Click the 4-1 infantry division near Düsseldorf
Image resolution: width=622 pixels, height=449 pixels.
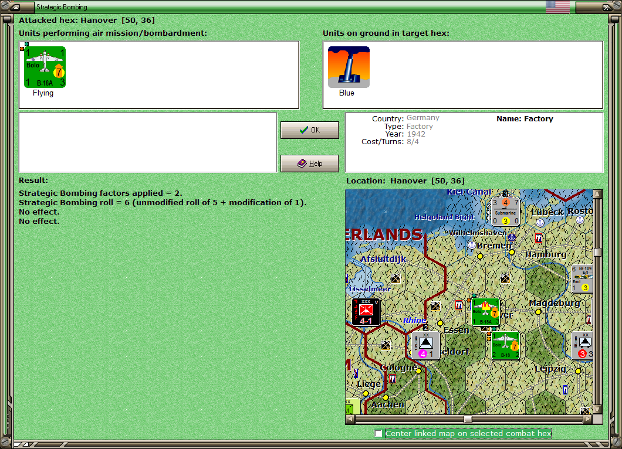pyautogui.click(x=427, y=345)
